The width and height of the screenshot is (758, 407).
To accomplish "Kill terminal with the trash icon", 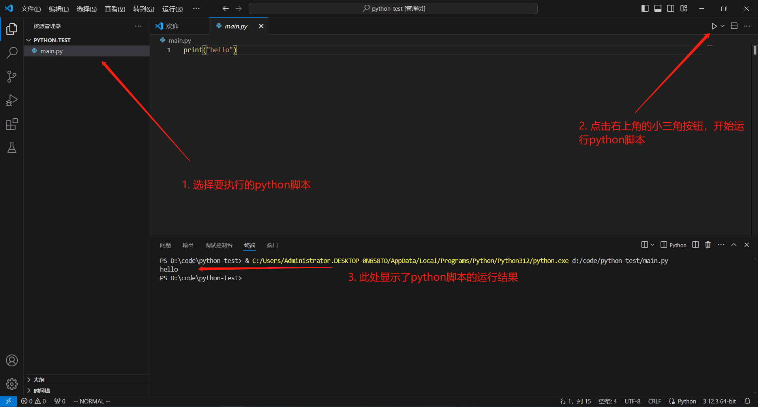I will [708, 245].
